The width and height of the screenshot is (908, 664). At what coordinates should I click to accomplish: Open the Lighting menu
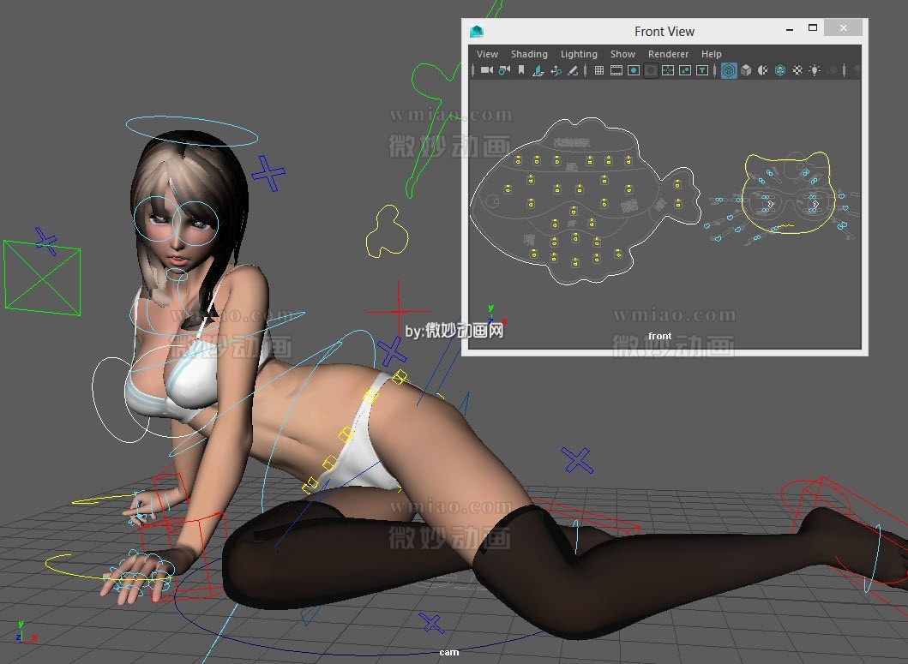tap(579, 53)
